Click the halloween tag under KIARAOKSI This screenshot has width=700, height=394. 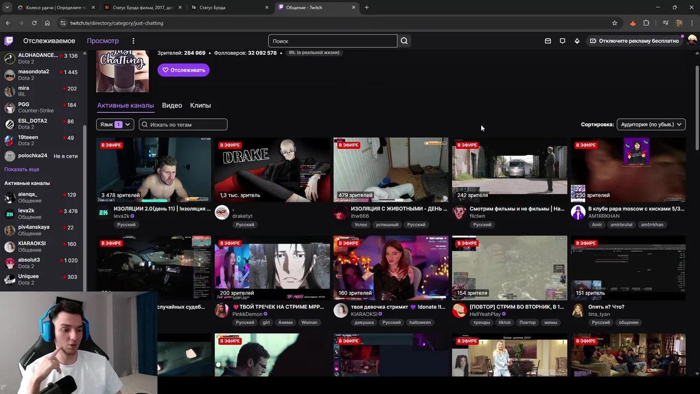[420, 322]
